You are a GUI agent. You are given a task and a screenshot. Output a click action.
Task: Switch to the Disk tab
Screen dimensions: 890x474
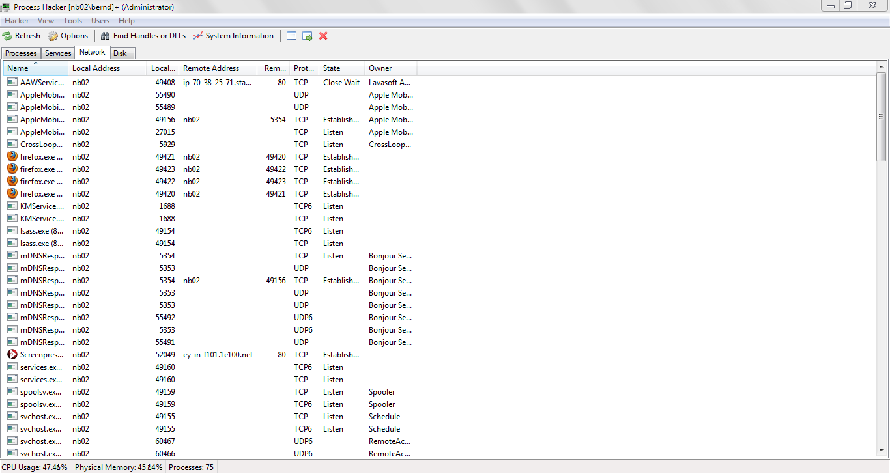click(121, 53)
